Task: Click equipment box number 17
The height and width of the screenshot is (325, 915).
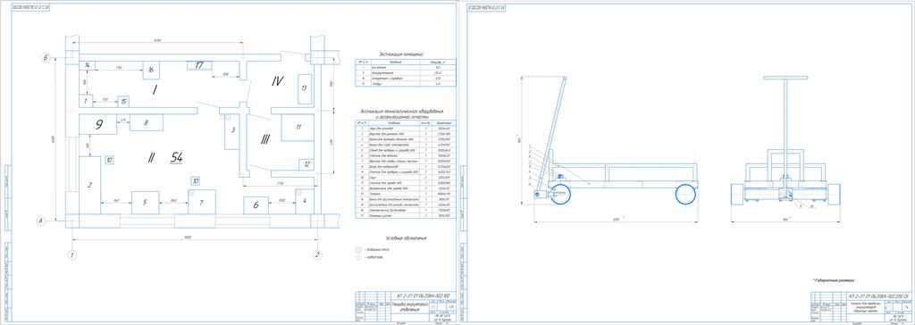Action: [199, 65]
